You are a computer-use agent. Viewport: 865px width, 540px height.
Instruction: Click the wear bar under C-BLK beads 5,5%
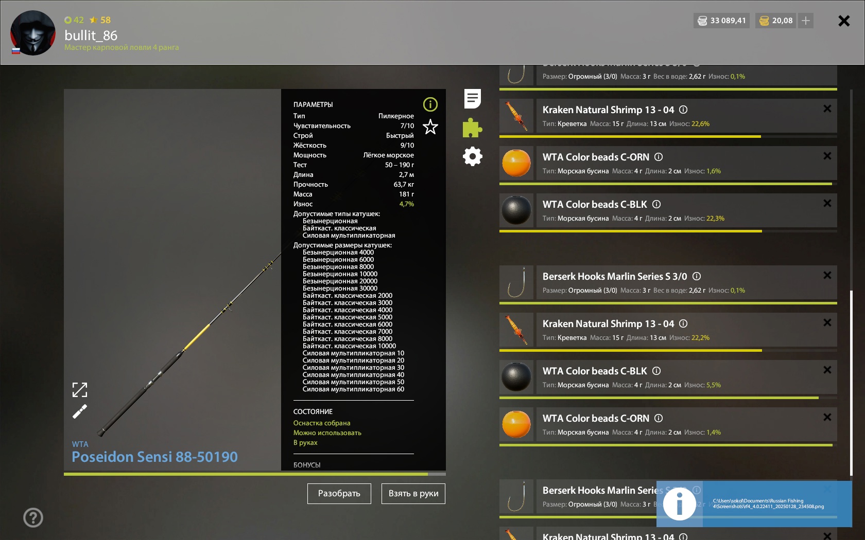point(668,398)
